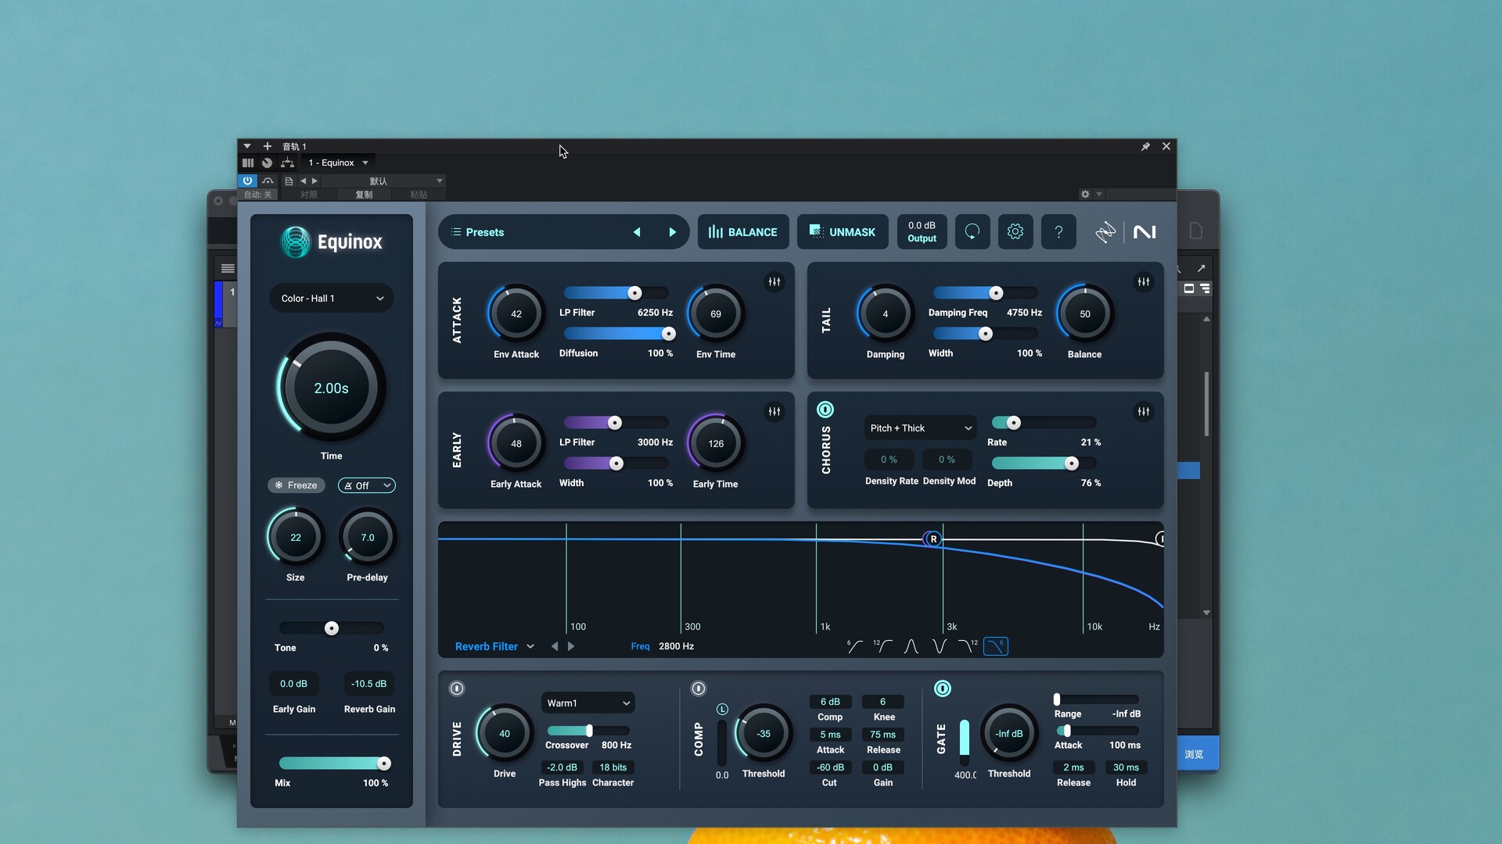The height and width of the screenshot is (844, 1502).
Task: Click the Output 0.0 dB field
Action: (922, 232)
